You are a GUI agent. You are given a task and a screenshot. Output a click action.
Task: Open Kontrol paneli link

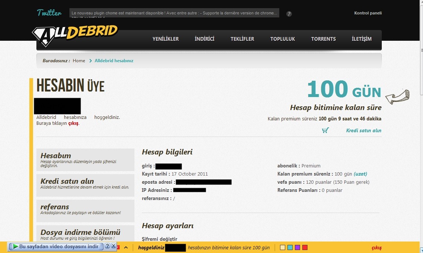pos(368,13)
